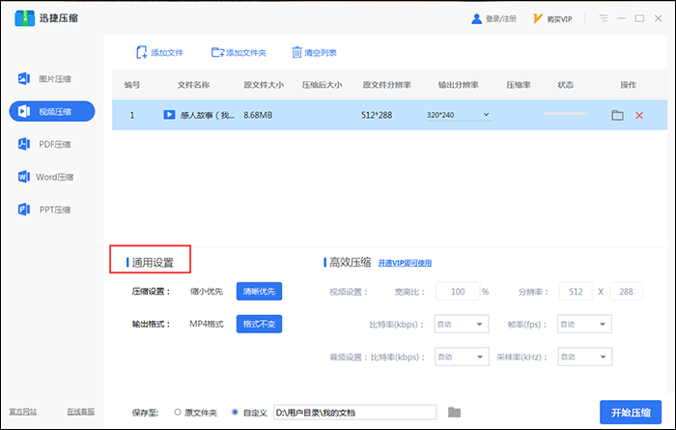
Task: Click the 压缩后大小 column header
Action: click(322, 85)
